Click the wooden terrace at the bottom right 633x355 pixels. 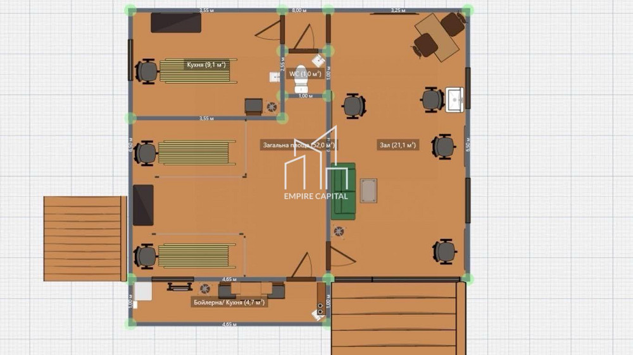pyautogui.click(x=398, y=318)
